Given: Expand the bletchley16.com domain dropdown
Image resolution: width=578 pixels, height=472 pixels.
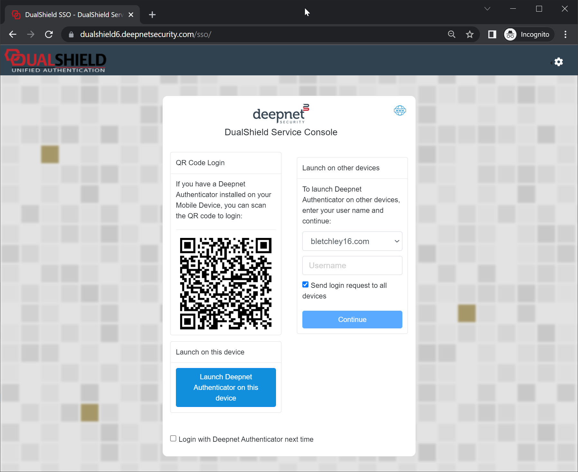Looking at the screenshot, I should [352, 241].
